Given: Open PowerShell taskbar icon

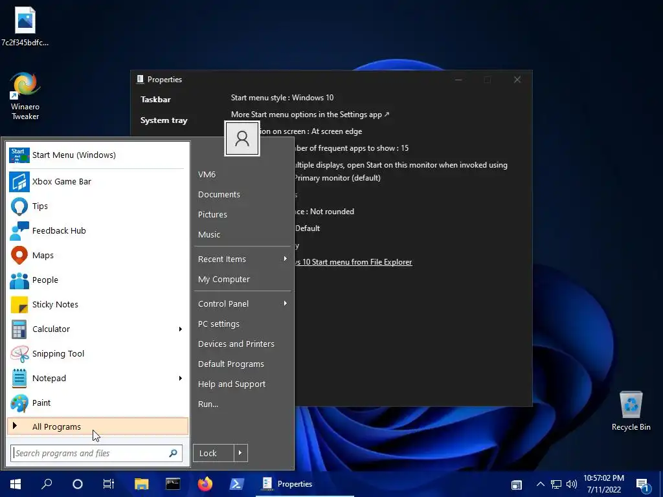Looking at the screenshot, I should point(236,484).
